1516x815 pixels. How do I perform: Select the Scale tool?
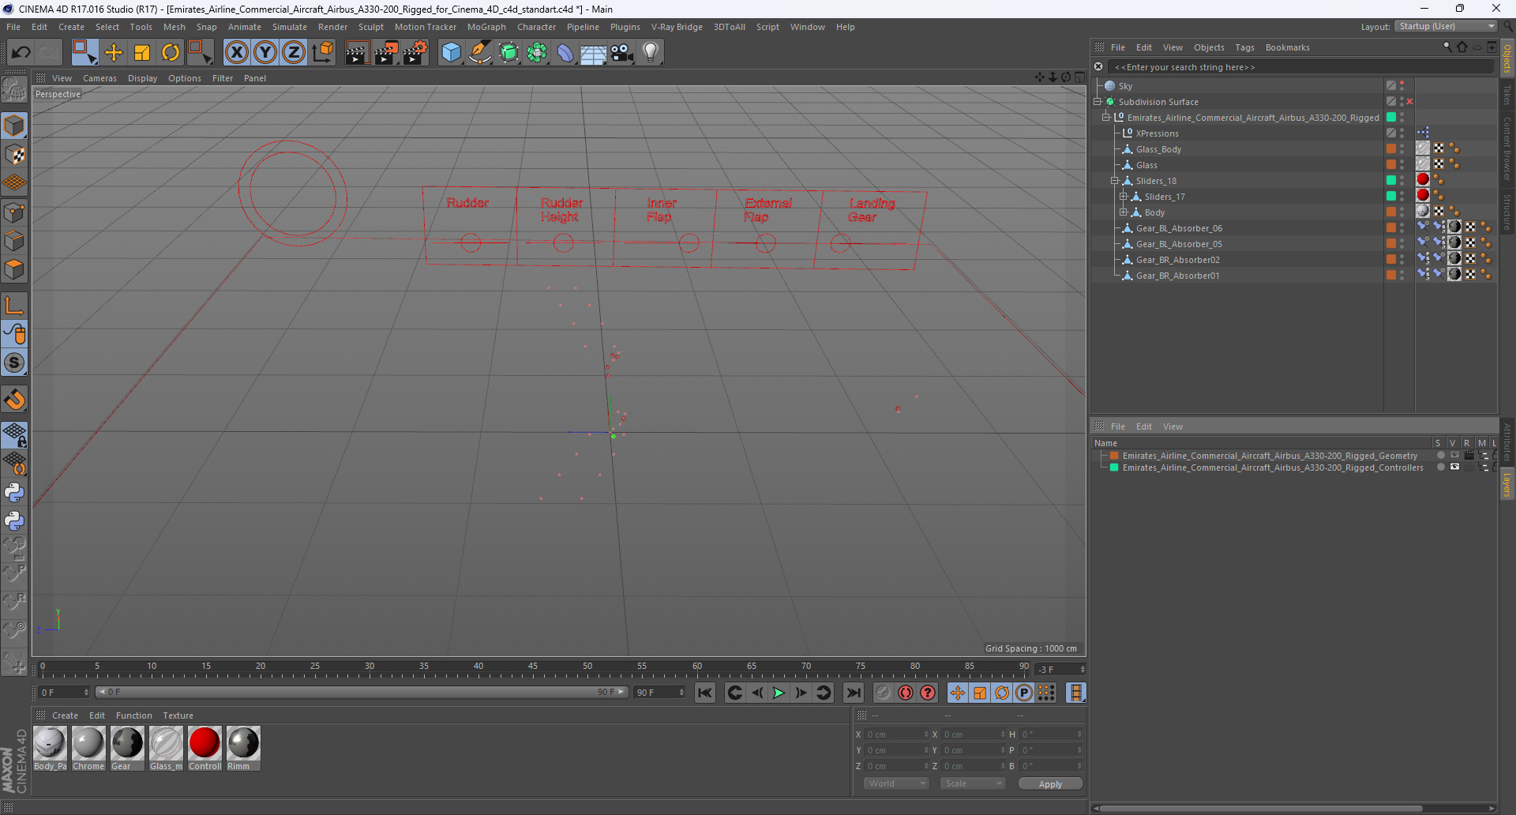coord(142,53)
